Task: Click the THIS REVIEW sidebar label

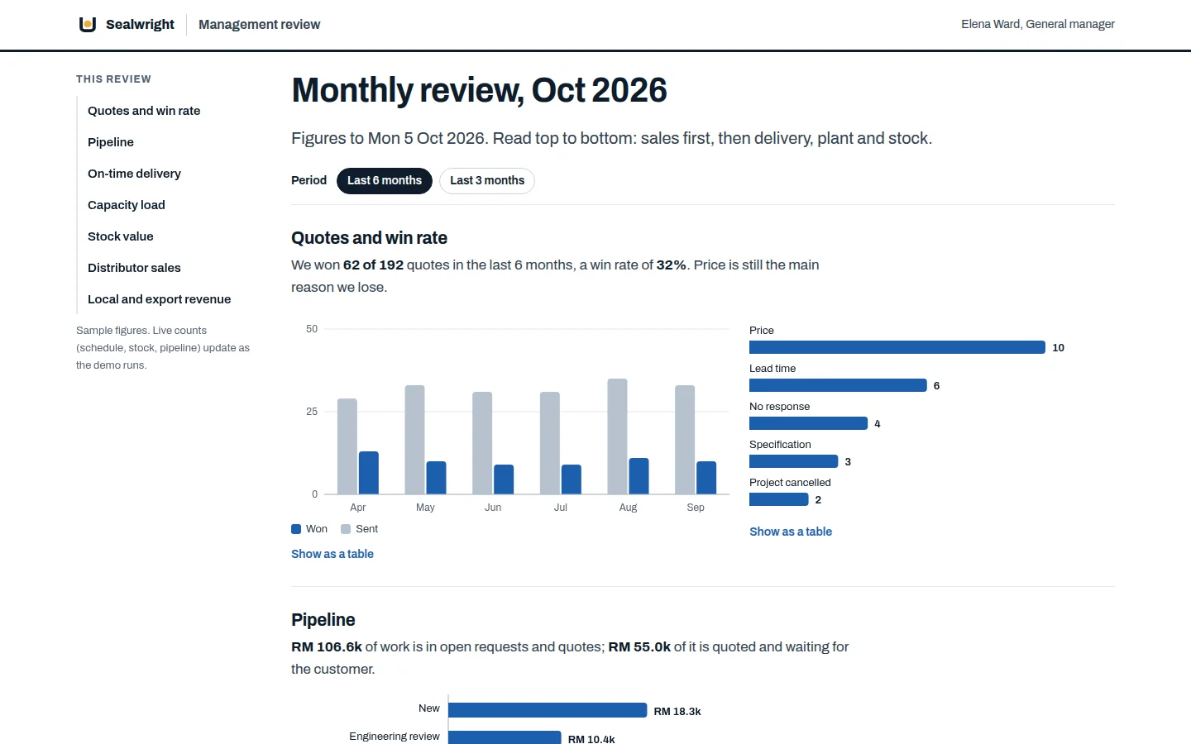Action: point(113,79)
